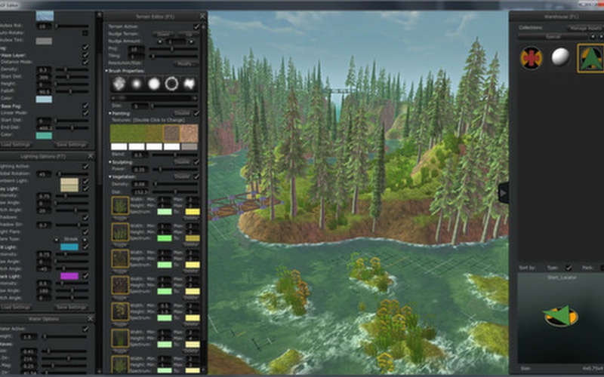Viewport: 604px width, 377px height.
Task: Open the haze Color swatch
Action: click(45, 99)
